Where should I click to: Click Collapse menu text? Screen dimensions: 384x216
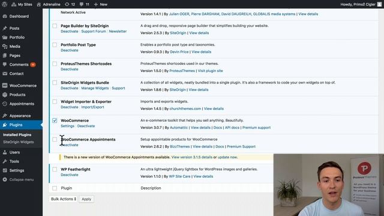(x=22, y=180)
